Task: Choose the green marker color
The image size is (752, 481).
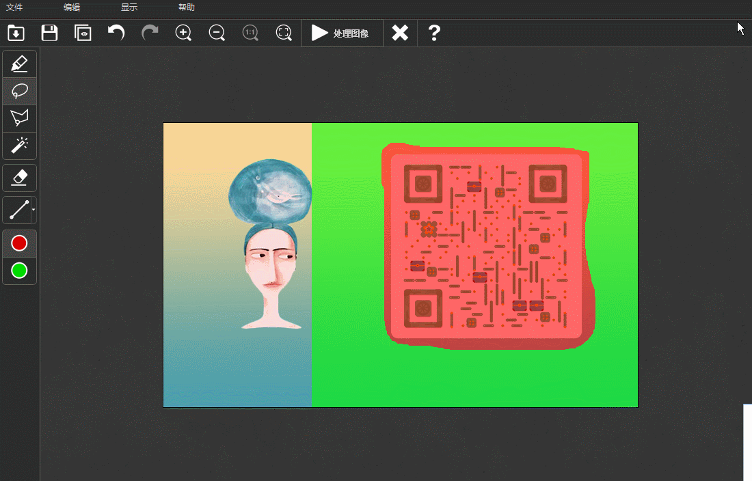Action: point(19,271)
